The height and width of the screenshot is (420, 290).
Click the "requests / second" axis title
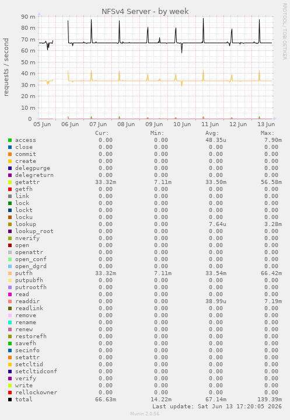(x=6, y=67)
